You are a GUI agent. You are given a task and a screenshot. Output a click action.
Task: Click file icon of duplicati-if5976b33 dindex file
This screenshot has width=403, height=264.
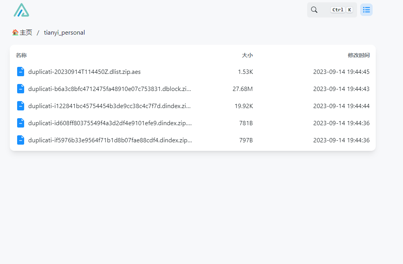[21, 140]
